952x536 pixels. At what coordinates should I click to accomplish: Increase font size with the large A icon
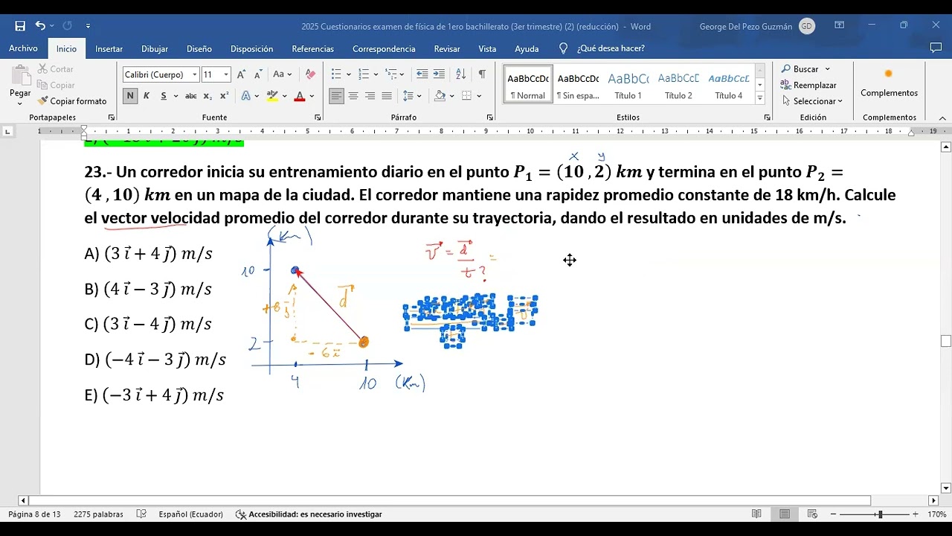click(x=242, y=74)
